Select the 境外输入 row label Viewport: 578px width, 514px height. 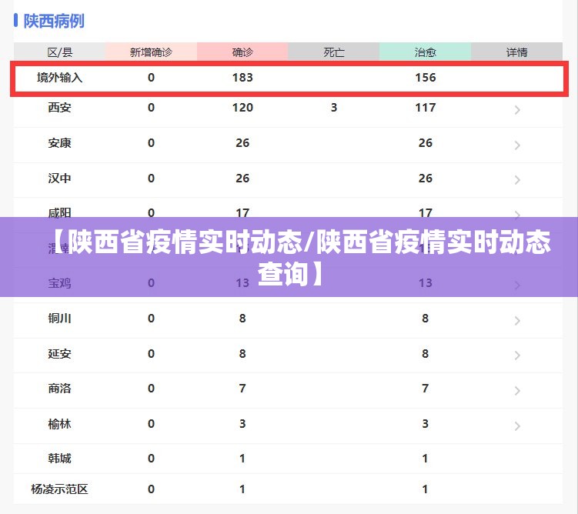[59, 78]
